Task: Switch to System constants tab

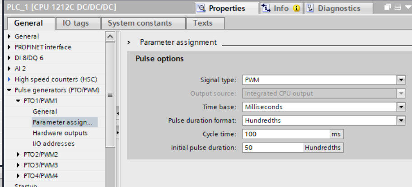Action: [x=140, y=23]
